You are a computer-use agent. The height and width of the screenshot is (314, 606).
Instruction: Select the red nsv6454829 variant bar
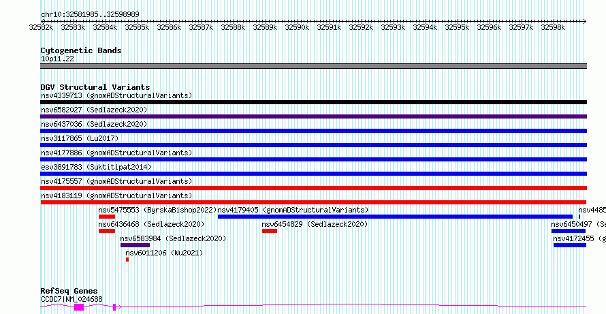point(270,231)
